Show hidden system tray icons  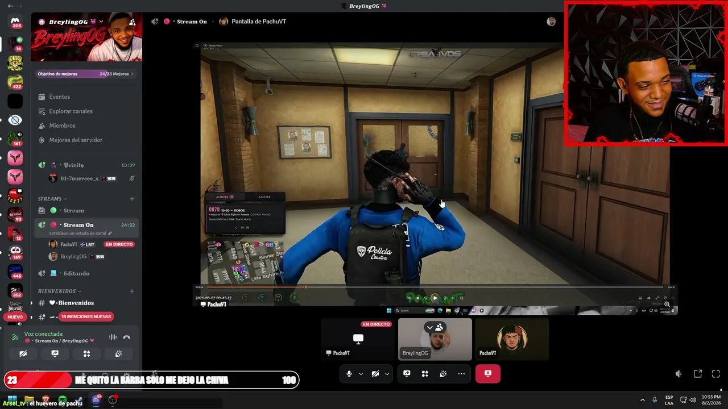(x=643, y=400)
